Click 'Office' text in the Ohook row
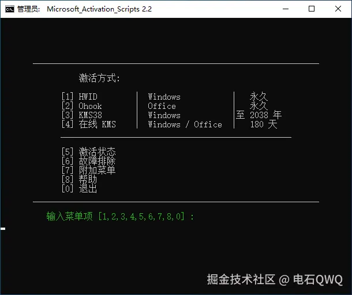The width and height of the screenshot is (352, 295). pyautogui.click(x=162, y=106)
